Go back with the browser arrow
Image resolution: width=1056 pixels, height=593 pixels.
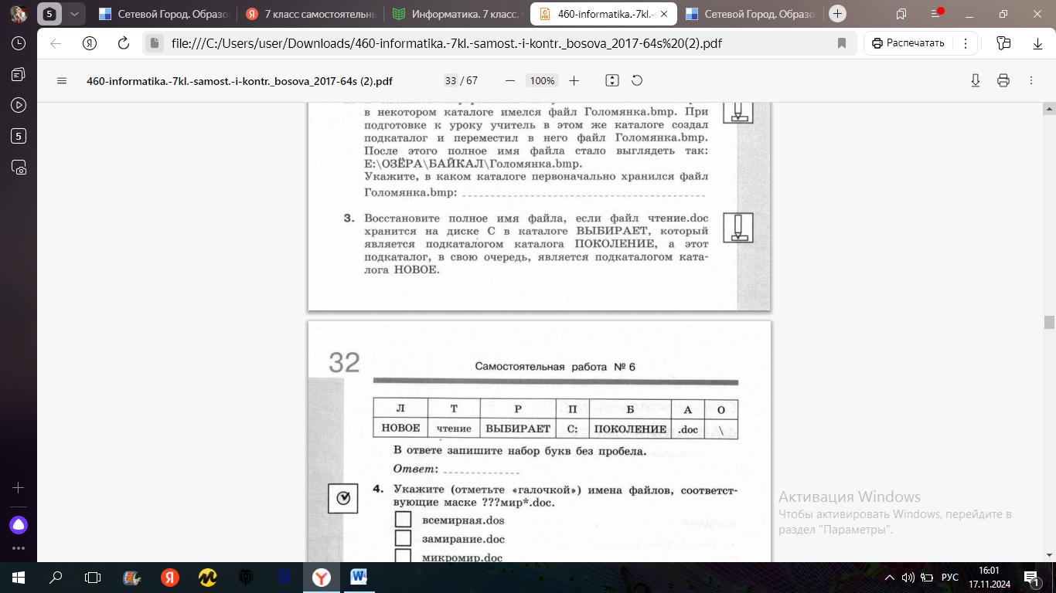click(x=56, y=43)
